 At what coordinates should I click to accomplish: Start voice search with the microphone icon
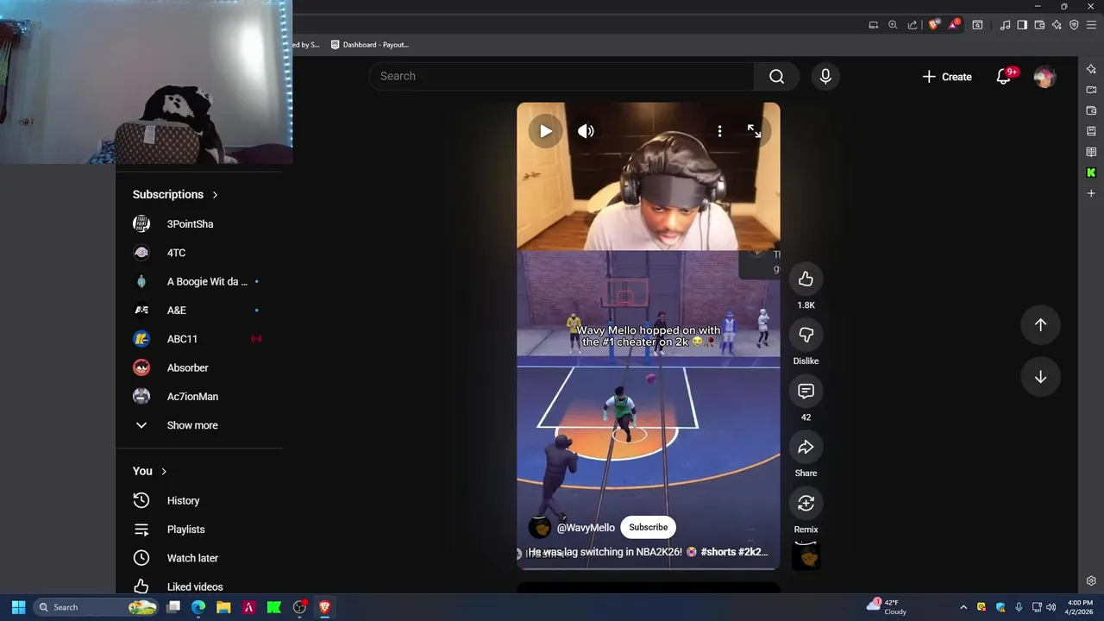[825, 77]
